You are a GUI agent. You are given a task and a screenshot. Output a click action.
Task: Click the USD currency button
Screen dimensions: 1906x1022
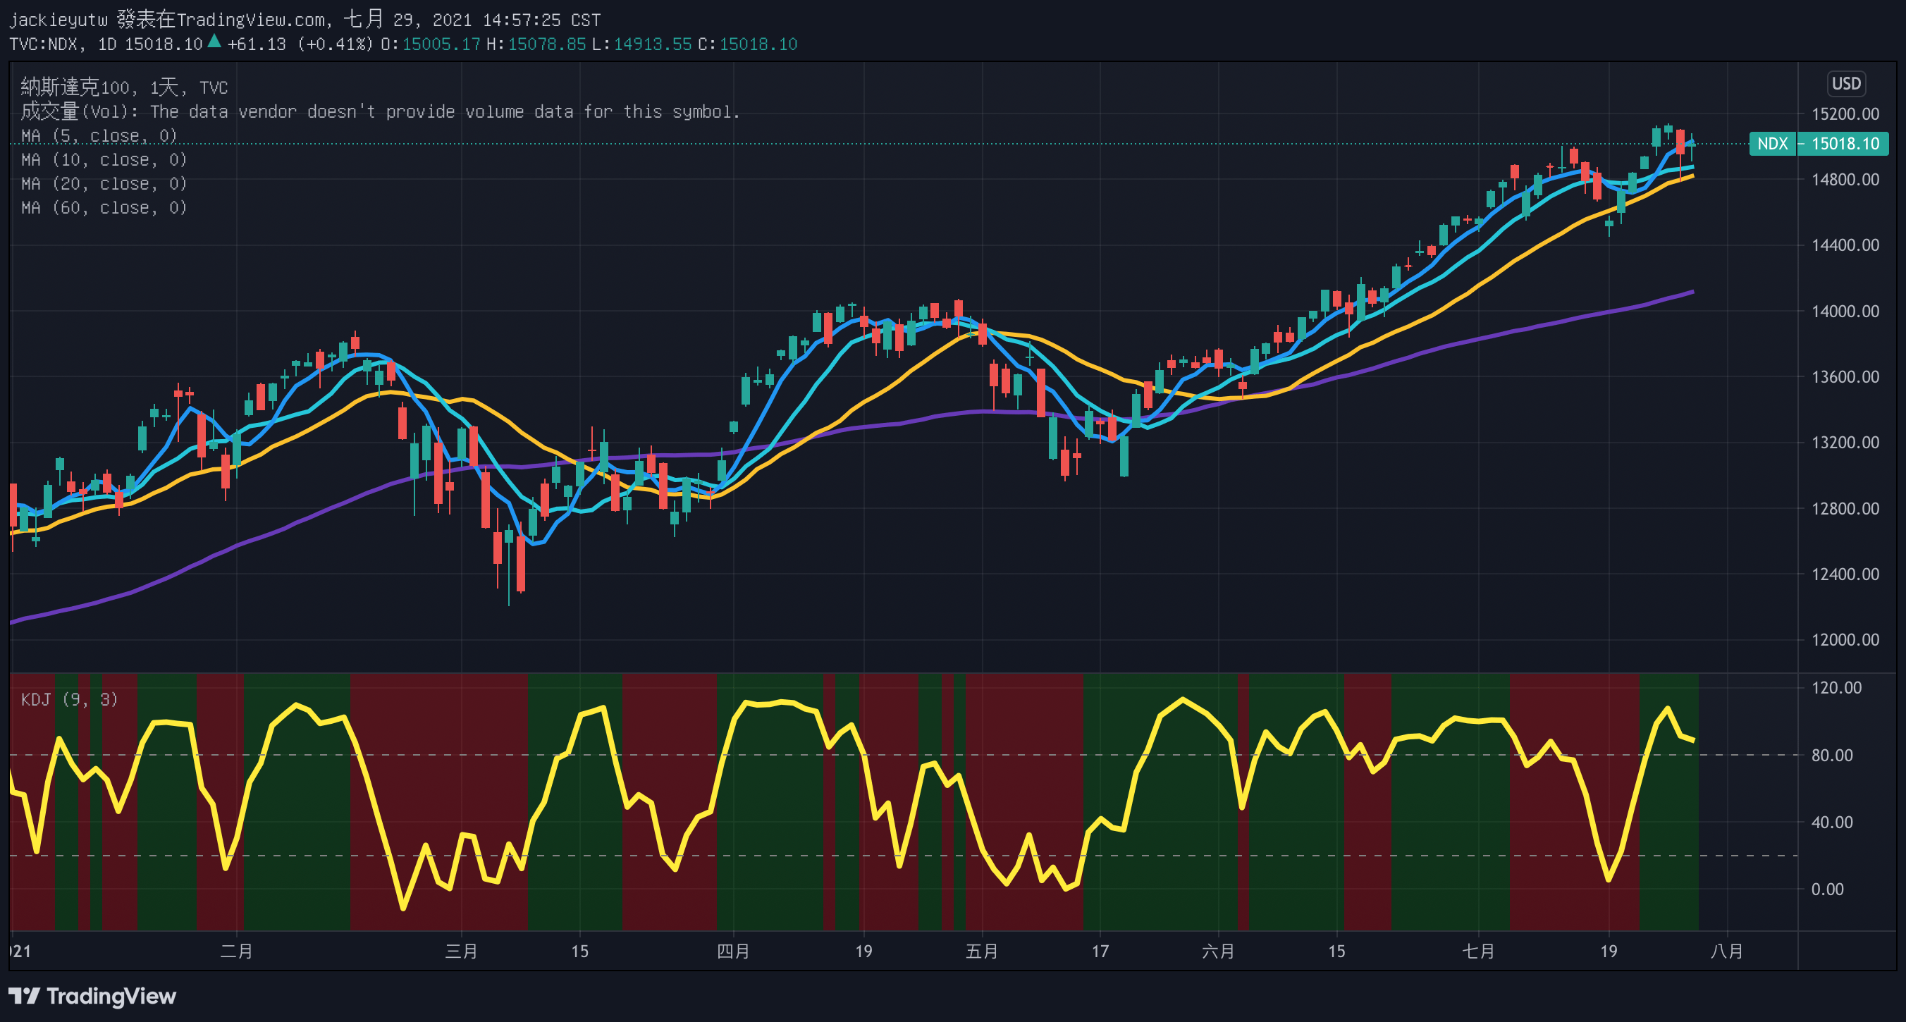click(1845, 84)
